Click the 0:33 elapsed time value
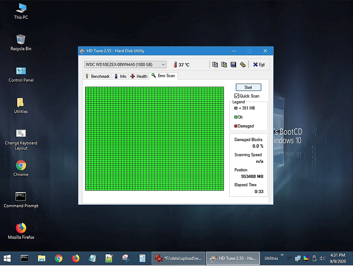The width and height of the screenshot is (353, 266). point(259,192)
